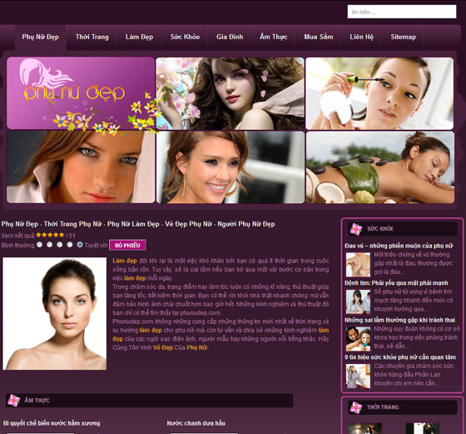Click the flower icon beside Thời Trang sidebar heading
Viewport: 466px width, 434px height.
356,407
